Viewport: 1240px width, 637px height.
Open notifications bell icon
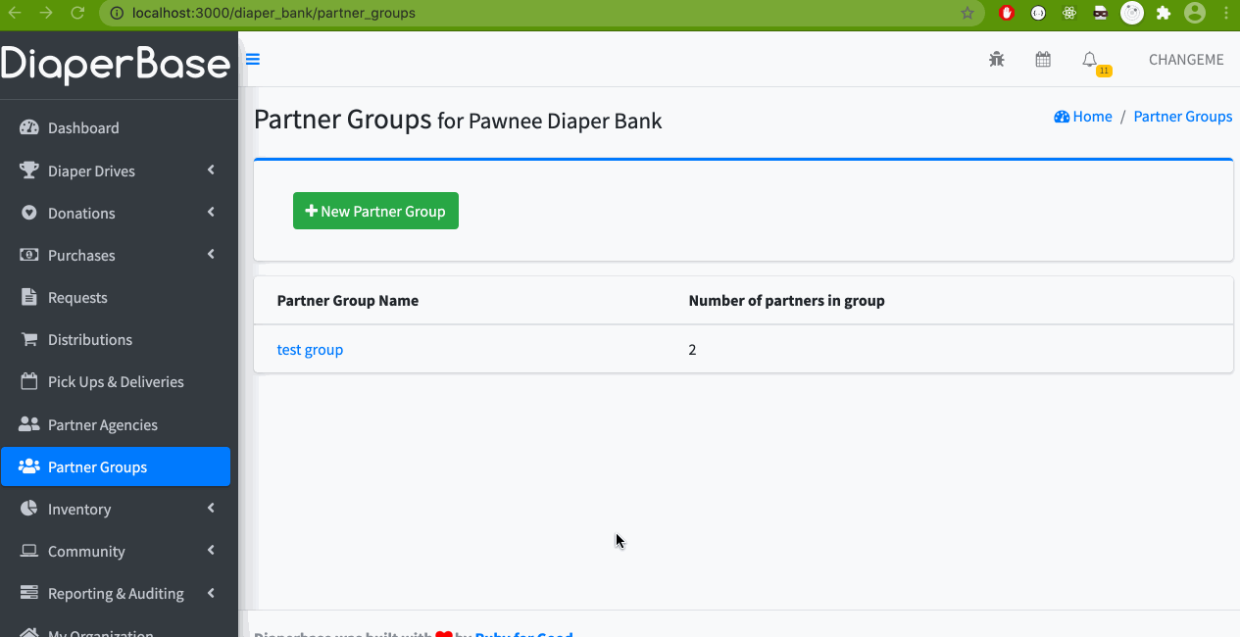(1090, 60)
